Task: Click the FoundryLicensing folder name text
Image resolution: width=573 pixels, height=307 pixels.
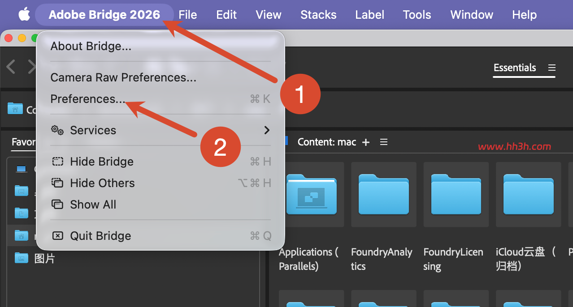Action: 453,259
